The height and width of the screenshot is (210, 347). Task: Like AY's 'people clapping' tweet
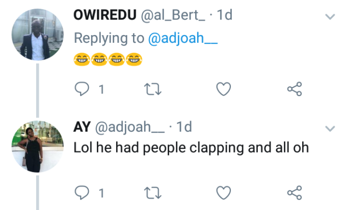coord(224,193)
